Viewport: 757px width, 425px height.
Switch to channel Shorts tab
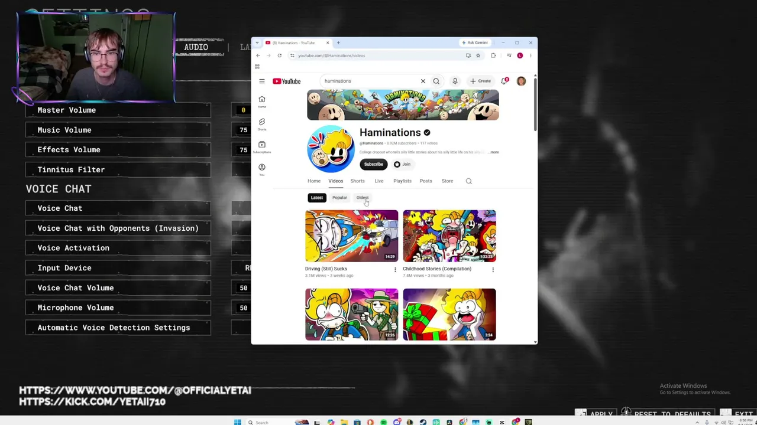point(357,181)
